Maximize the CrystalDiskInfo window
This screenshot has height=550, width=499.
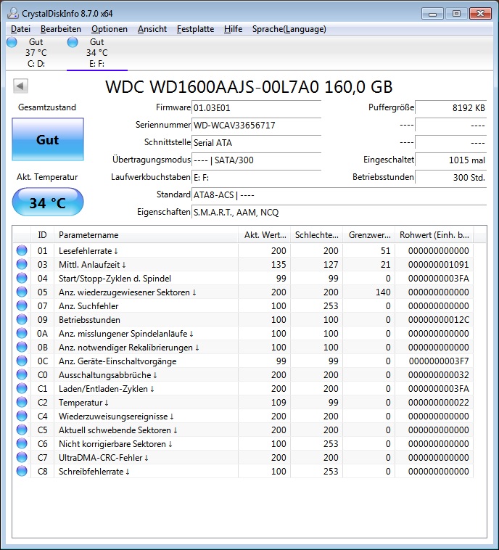[456, 14]
